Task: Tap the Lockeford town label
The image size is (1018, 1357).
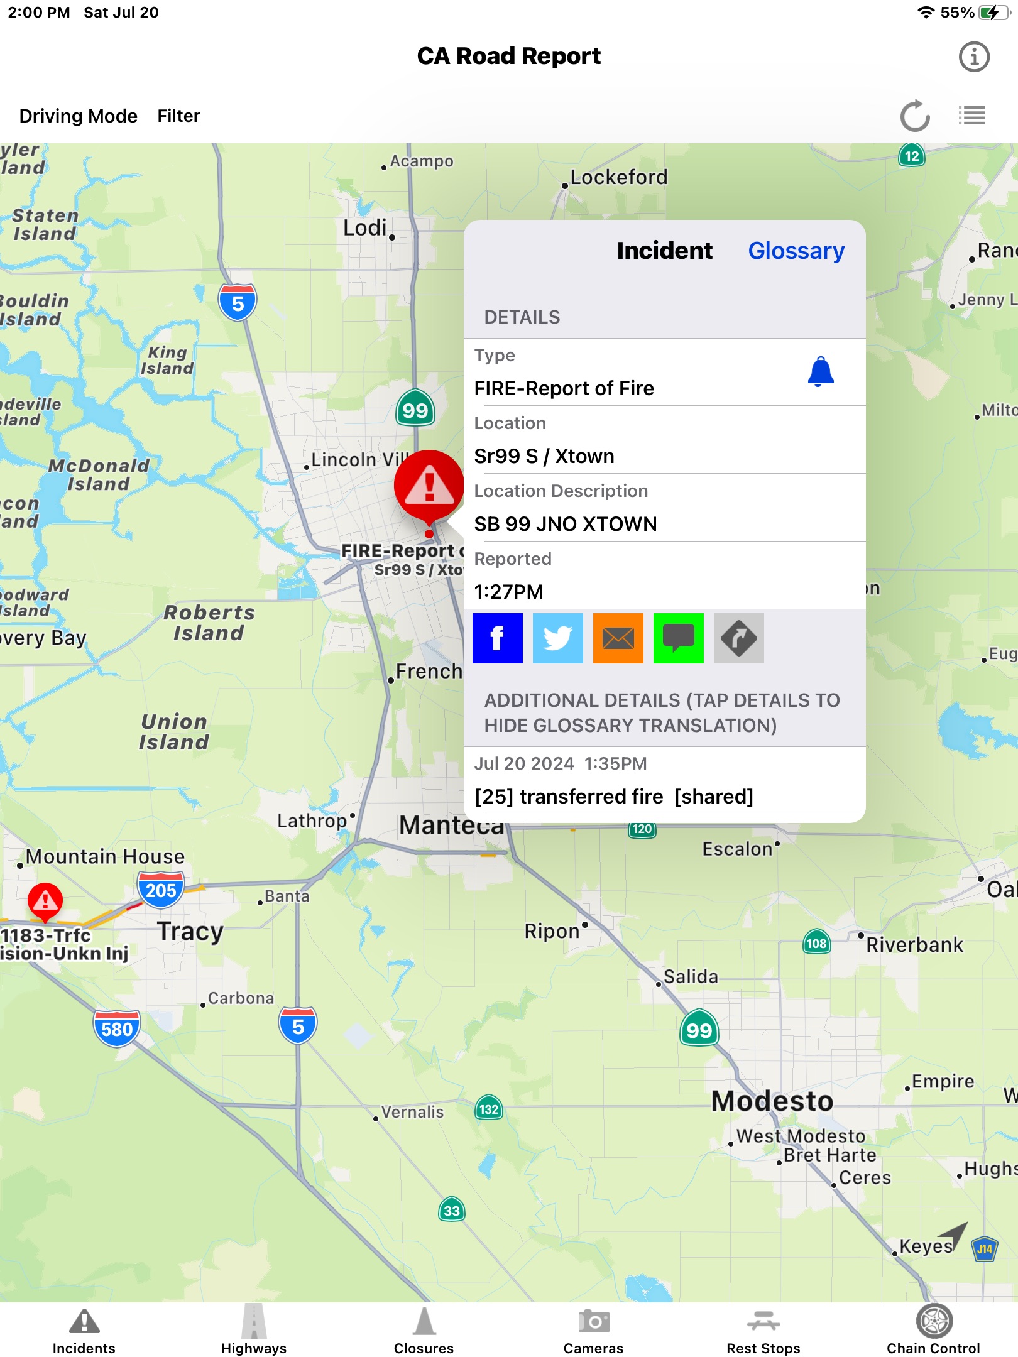Action: pos(618,177)
